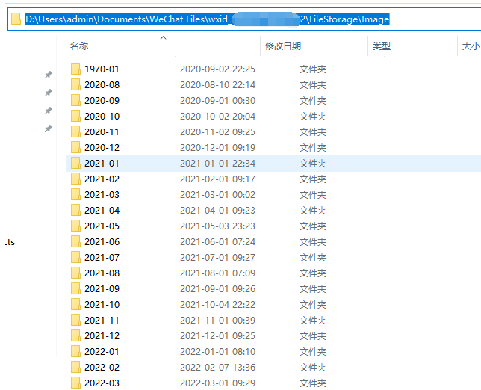
Task: Click folder name 2021-07
Action: [x=102, y=257]
